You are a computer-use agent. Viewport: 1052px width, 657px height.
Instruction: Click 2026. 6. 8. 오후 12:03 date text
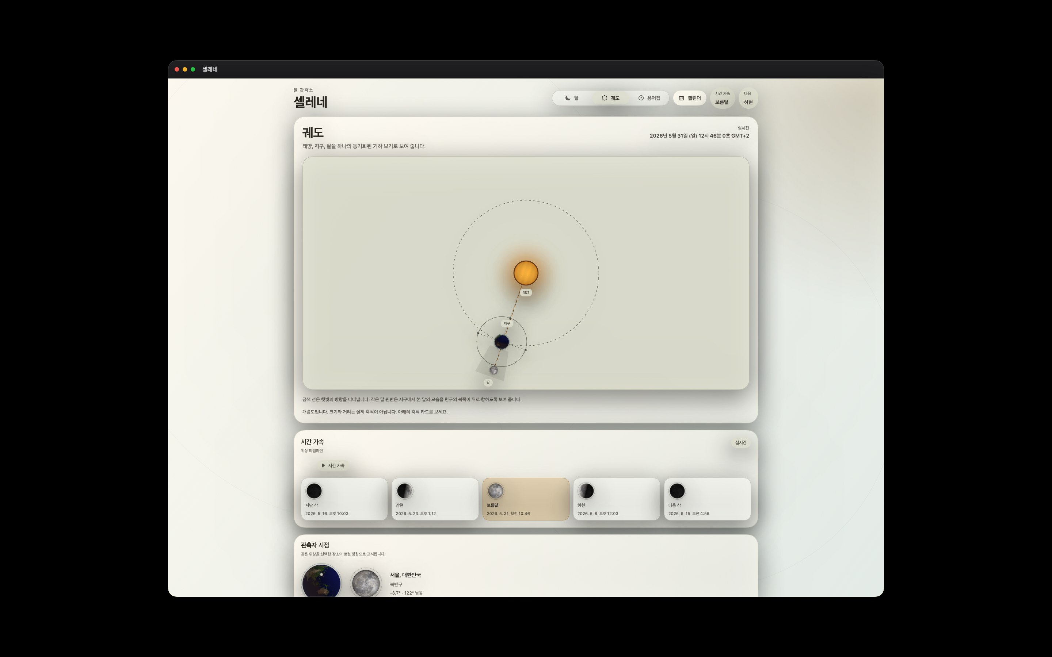tap(597, 514)
